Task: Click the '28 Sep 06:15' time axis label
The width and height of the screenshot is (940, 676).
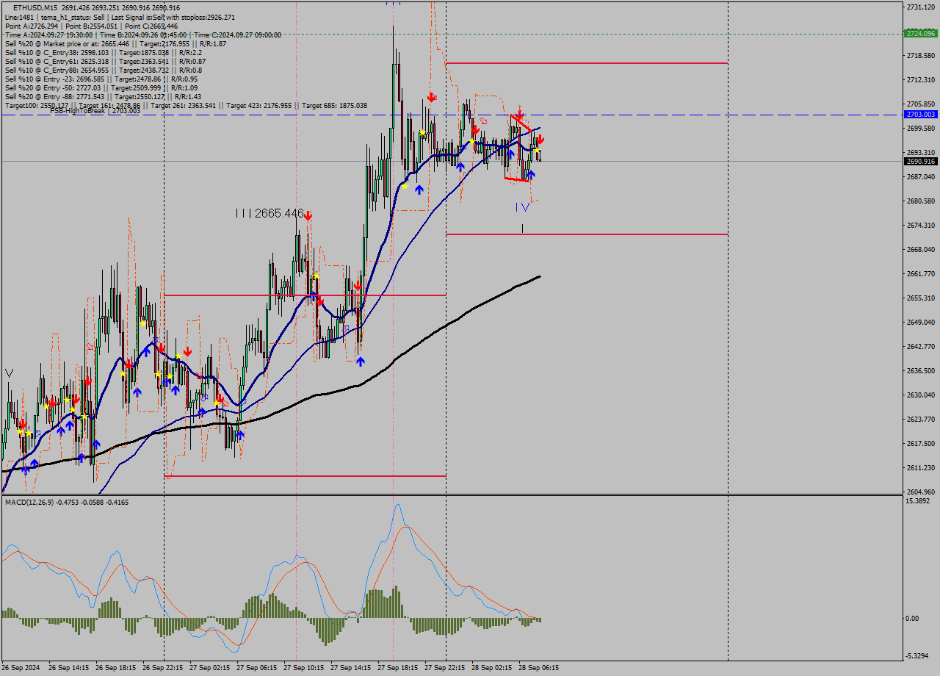Action: [x=538, y=668]
